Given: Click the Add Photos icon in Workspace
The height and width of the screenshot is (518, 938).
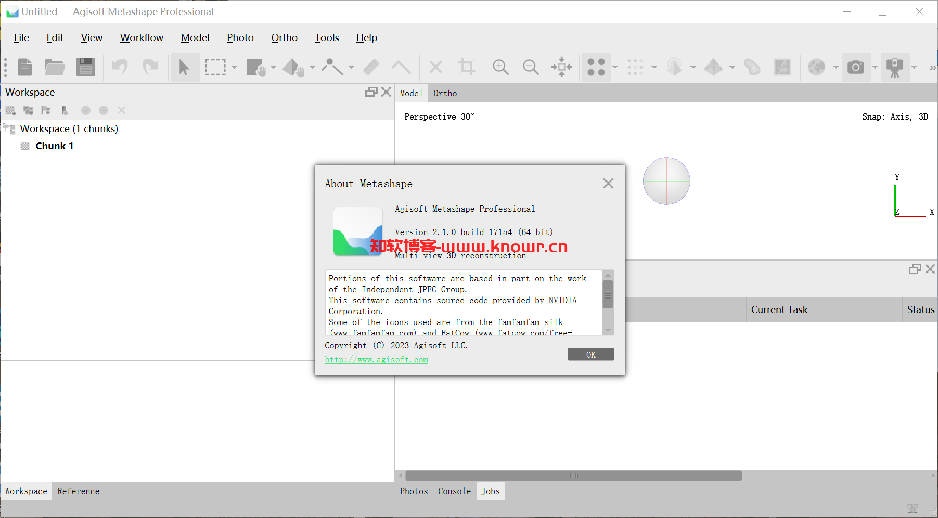Looking at the screenshot, I should point(28,110).
